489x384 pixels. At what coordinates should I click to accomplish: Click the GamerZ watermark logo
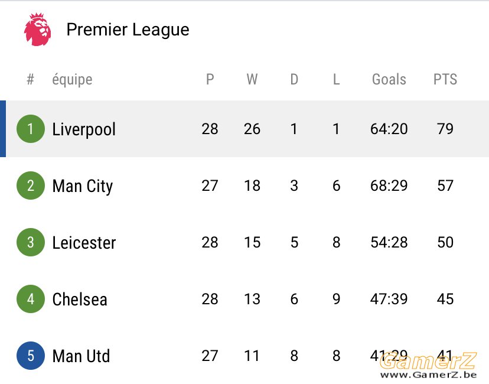click(x=428, y=365)
